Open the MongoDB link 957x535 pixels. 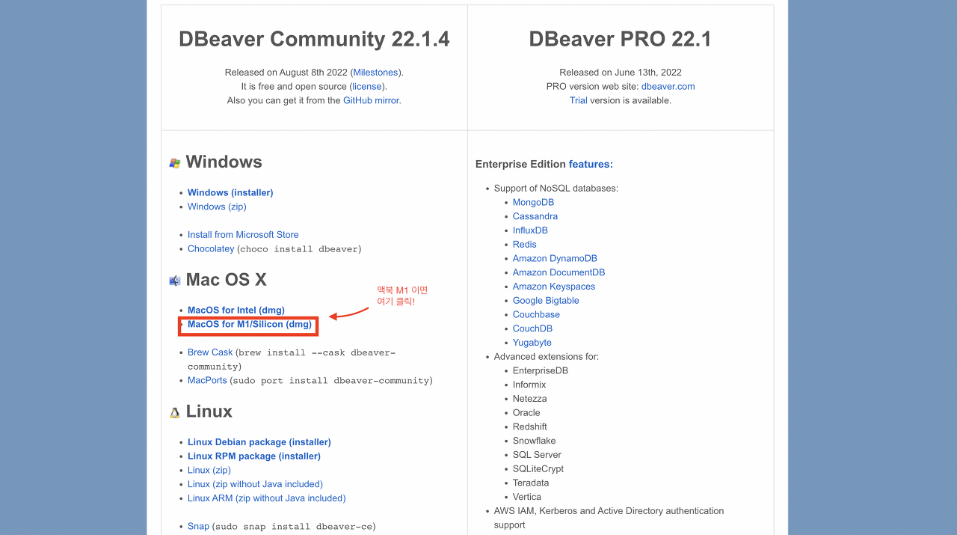tap(533, 203)
